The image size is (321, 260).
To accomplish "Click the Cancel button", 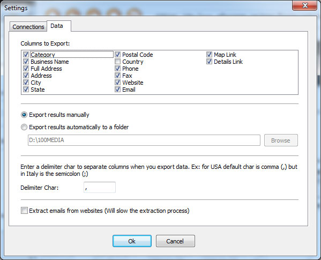I will (175, 241).
